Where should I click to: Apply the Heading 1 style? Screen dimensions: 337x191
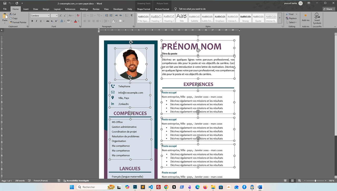156,18
